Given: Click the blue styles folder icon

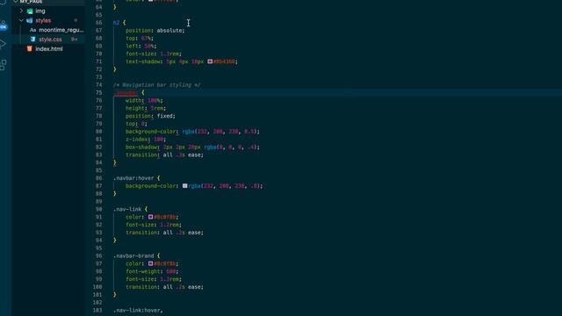Looking at the screenshot, I should tap(30, 20).
